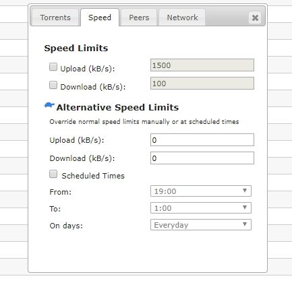Switch to the Peers tab
The height and width of the screenshot is (291, 292).
139,18
